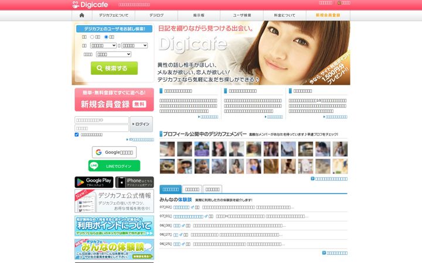Open the more link under the middle info column
422x263 pixels.
[274, 117]
